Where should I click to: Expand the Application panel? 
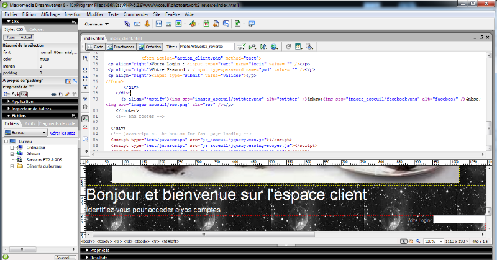point(22,101)
